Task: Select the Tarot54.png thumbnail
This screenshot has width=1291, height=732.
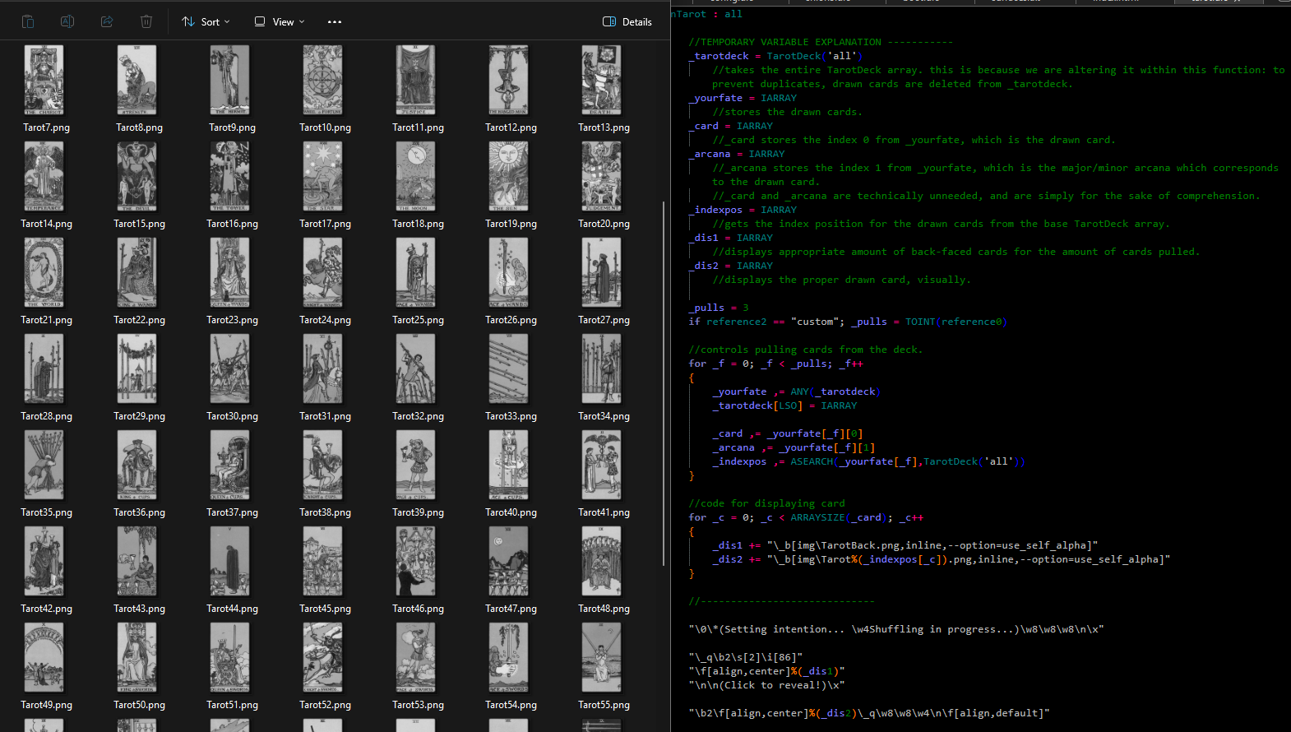Action: click(509, 657)
